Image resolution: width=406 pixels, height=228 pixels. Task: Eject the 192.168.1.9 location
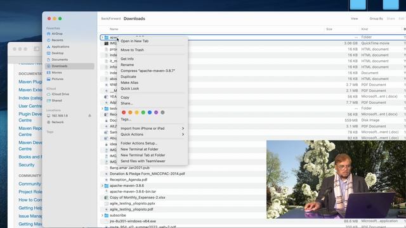(89, 115)
